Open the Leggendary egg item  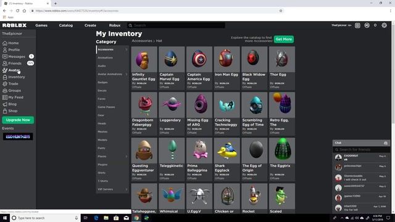(x=172, y=113)
